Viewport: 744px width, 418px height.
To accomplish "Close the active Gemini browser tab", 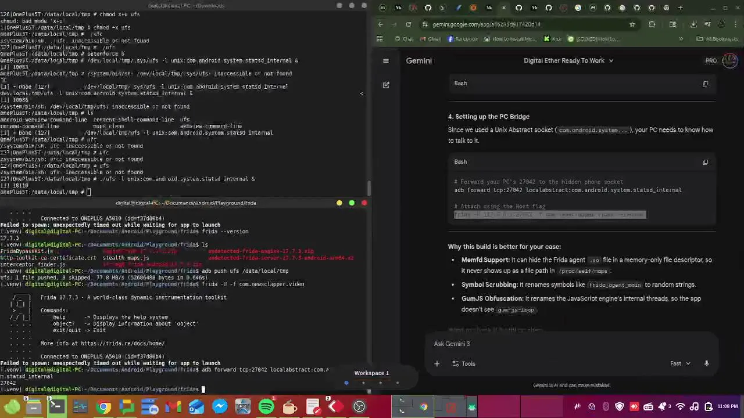I will tap(503, 8).
